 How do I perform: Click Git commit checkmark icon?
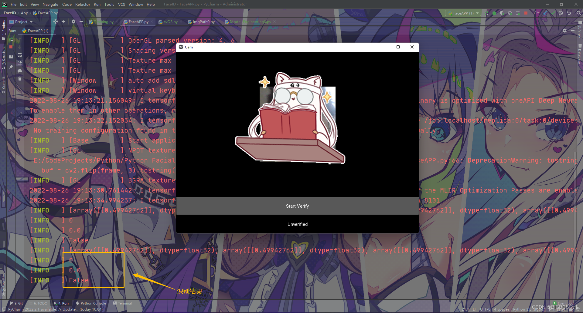tap(553, 13)
